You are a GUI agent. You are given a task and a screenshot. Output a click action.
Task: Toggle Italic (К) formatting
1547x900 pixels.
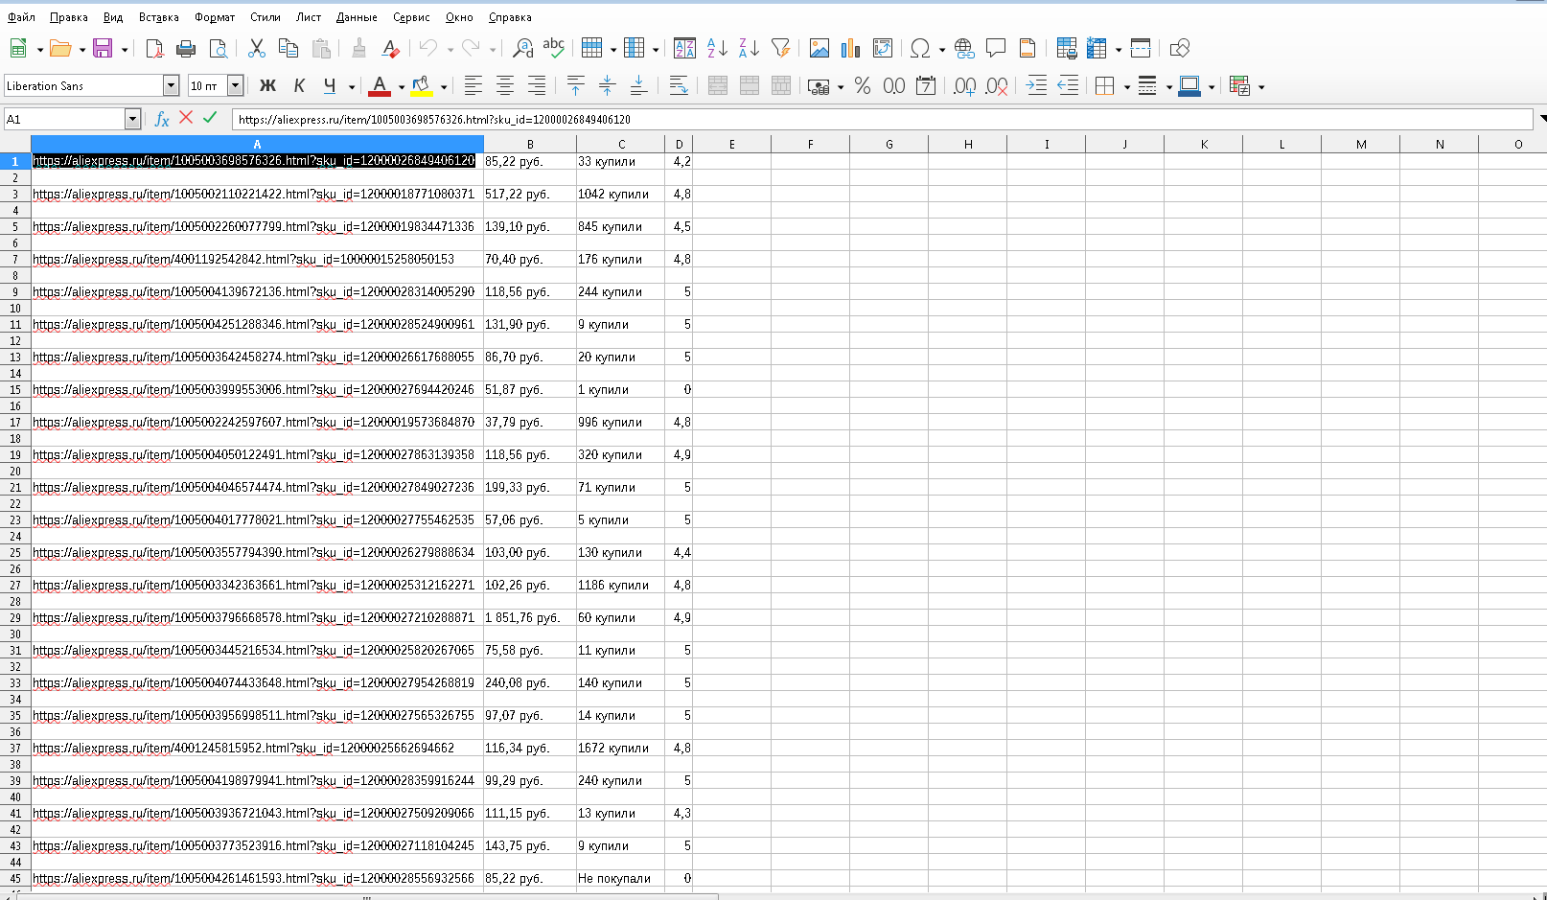tap(299, 86)
